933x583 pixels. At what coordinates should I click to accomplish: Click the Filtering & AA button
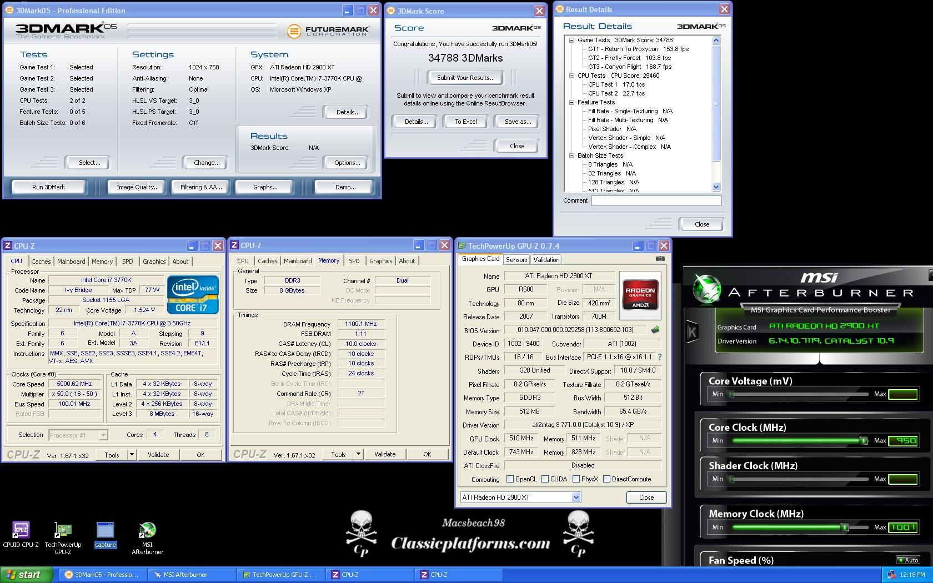pyautogui.click(x=201, y=187)
